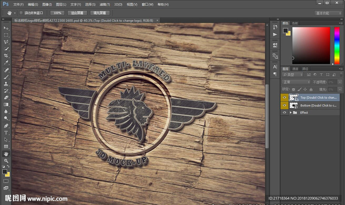
Task: Select the Move tool
Action: pyautogui.click(x=6, y=28)
